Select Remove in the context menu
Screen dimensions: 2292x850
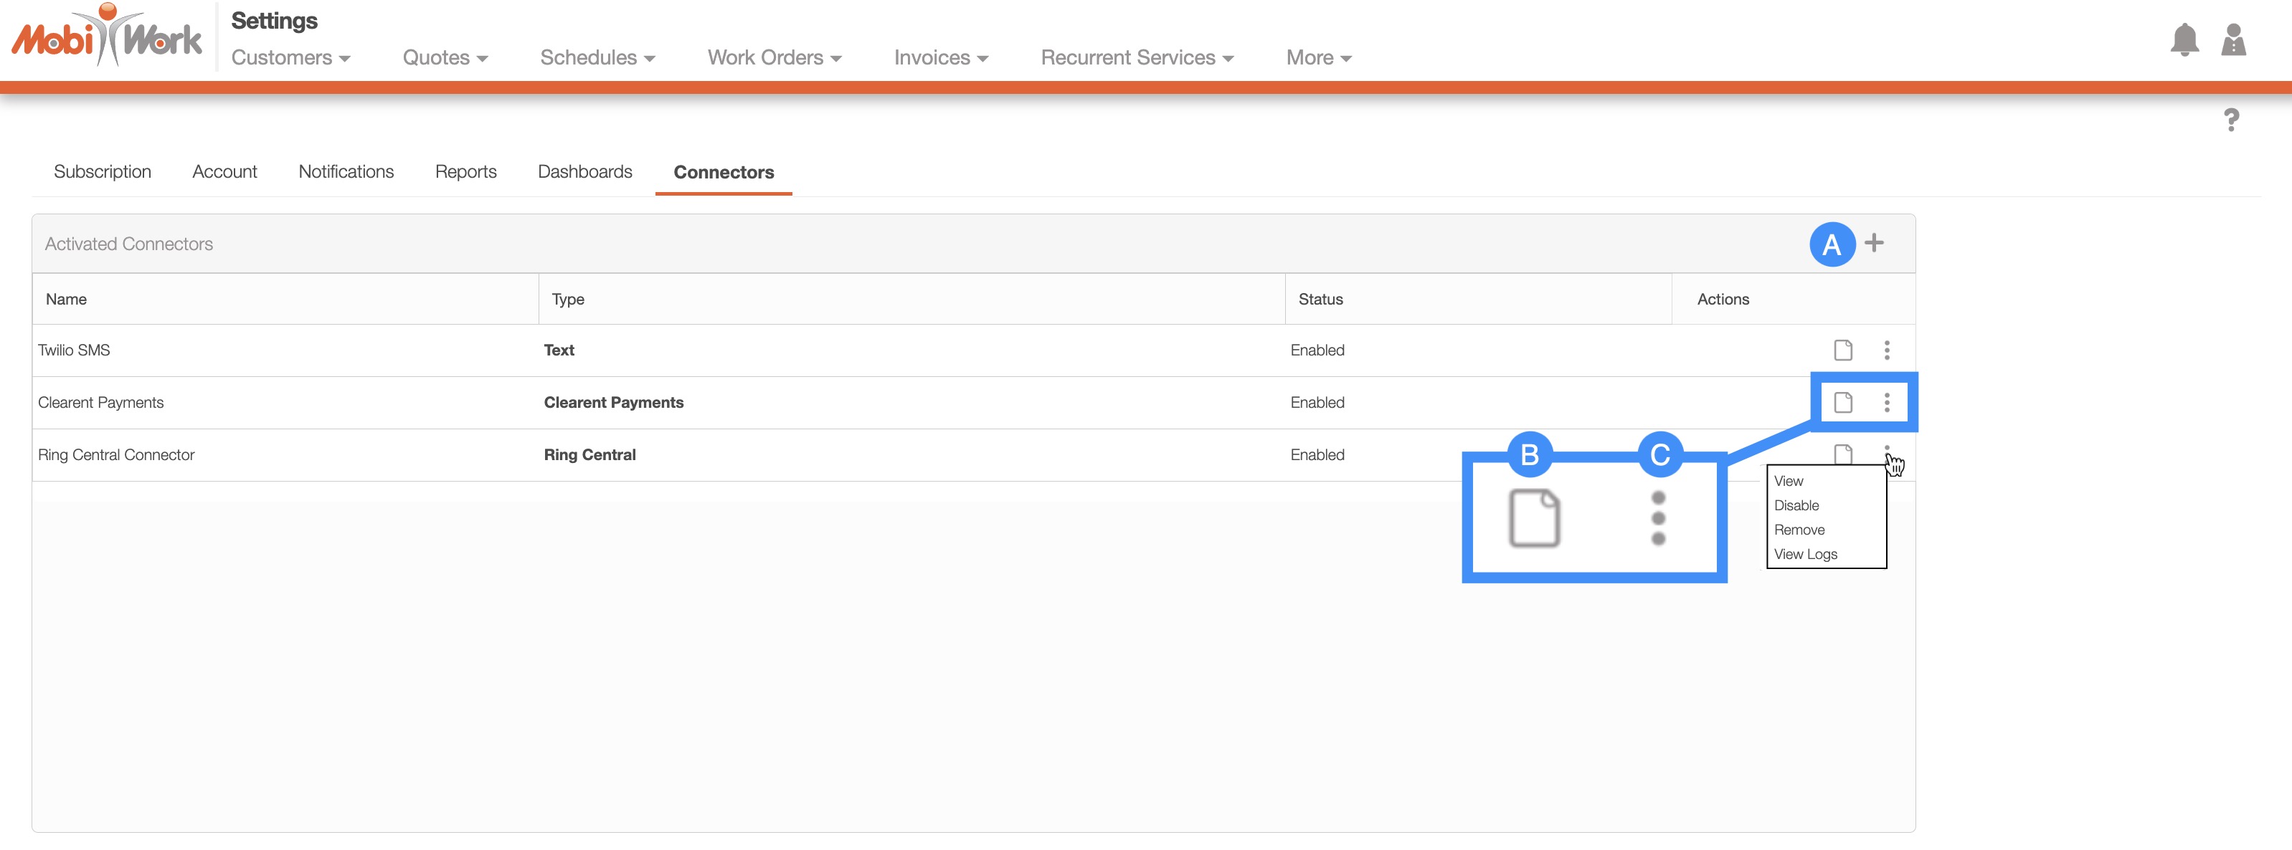pyautogui.click(x=1798, y=530)
